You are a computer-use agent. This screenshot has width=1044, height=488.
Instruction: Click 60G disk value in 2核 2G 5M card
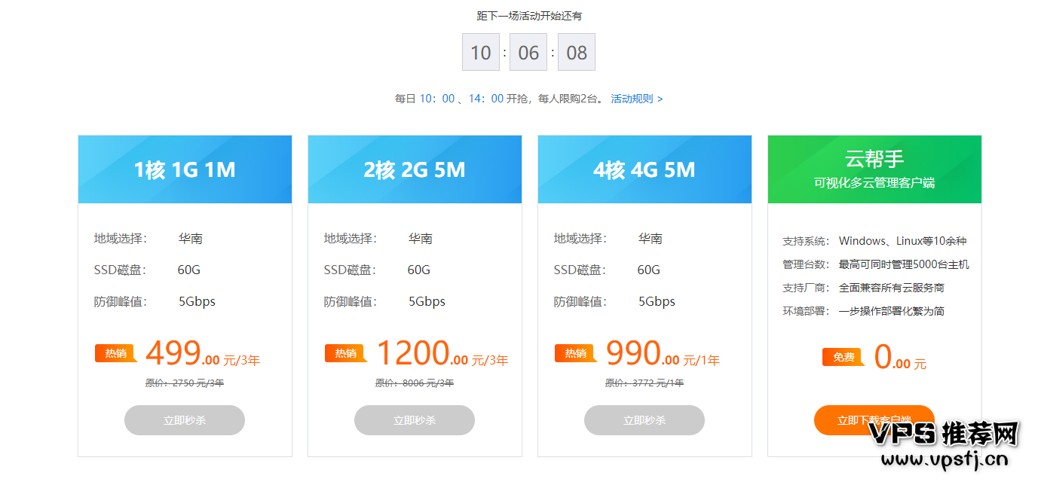click(x=419, y=270)
